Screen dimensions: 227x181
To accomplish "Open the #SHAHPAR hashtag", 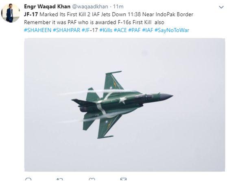I will (x=66, y=30).
